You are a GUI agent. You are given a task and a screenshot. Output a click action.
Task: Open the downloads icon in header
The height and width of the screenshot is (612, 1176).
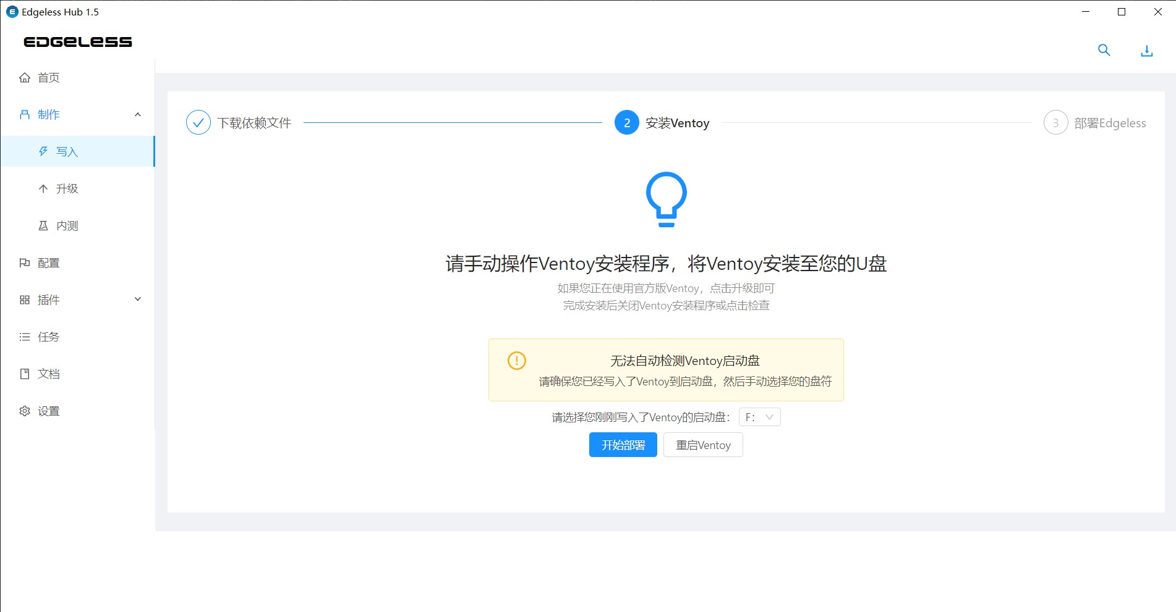click(x=1146, y=51)
